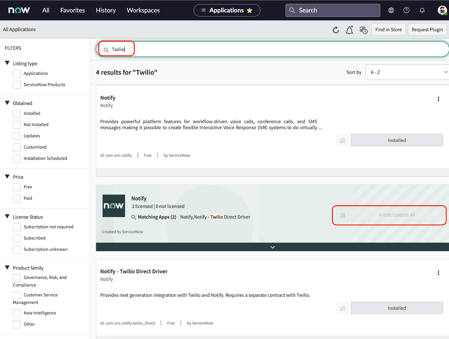Switch to the Workspaces menu
The width and height of the screenshot is (449, 339).
pyautogui.click(x=143, y=10)
